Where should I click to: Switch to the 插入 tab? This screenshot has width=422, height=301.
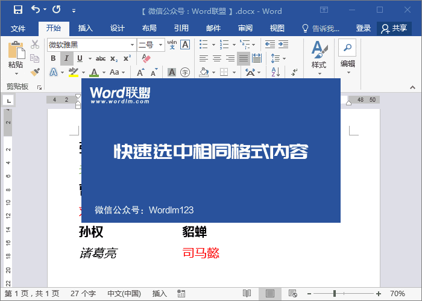point(86,28)
